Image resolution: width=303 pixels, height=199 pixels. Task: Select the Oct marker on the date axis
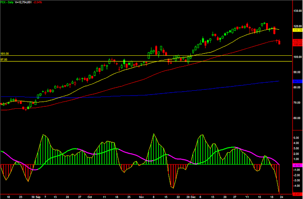[x=89, y=197]
